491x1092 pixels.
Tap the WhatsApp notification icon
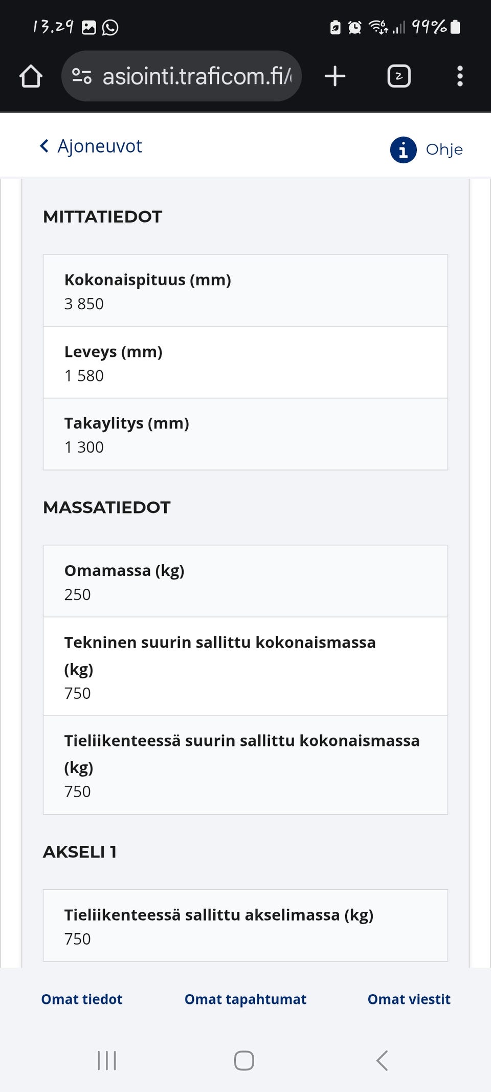point(110,27)
